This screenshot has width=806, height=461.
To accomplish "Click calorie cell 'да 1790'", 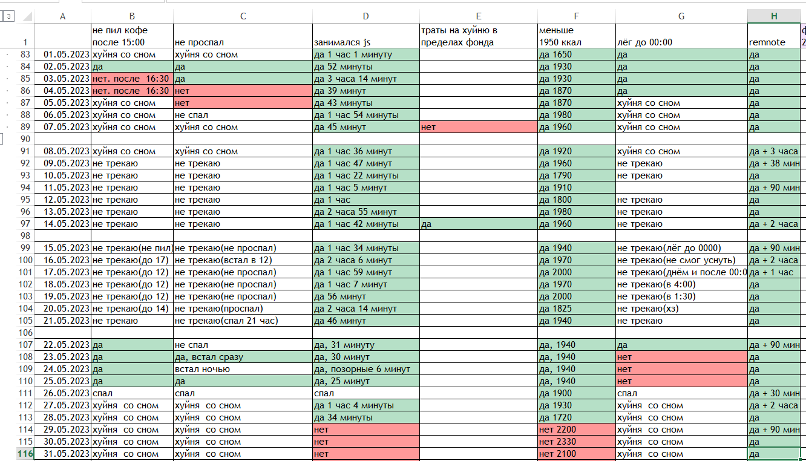I will [x=576, y=175].
